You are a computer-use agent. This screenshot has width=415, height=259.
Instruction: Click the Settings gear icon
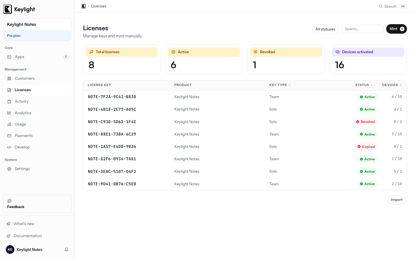click(x=9, y=169)
